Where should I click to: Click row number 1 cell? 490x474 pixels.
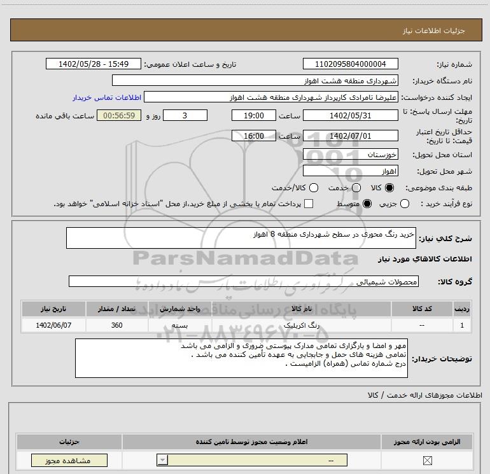(462, 325)
